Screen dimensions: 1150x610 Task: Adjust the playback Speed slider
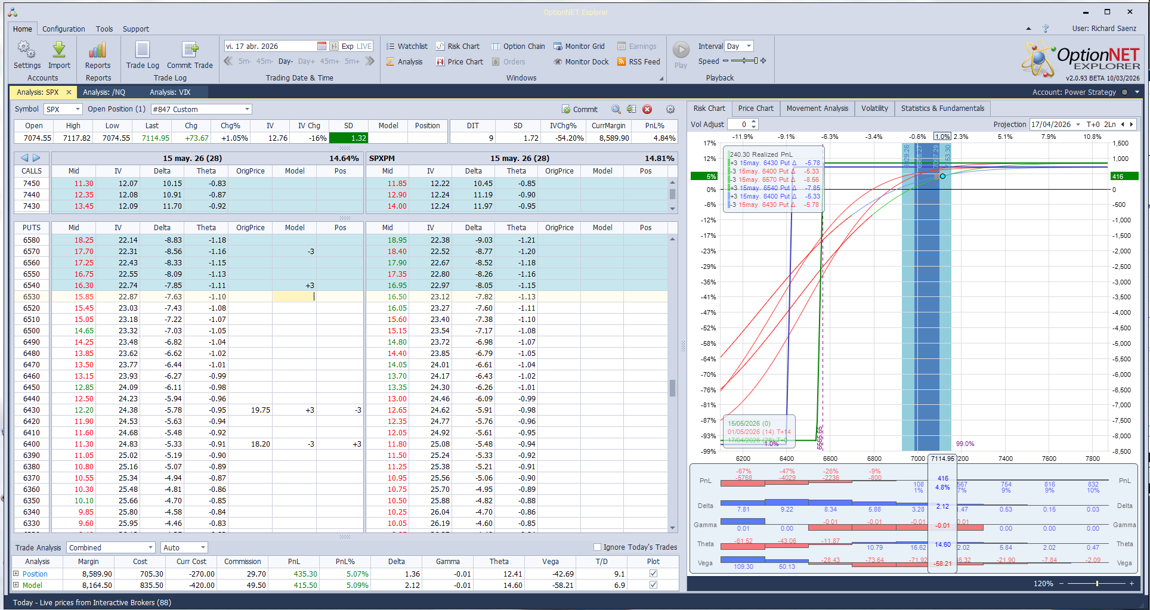(x=744, y=61)
